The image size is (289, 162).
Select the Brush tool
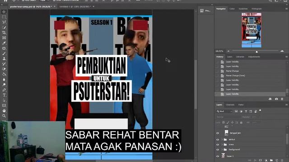[x=4, y=54]
